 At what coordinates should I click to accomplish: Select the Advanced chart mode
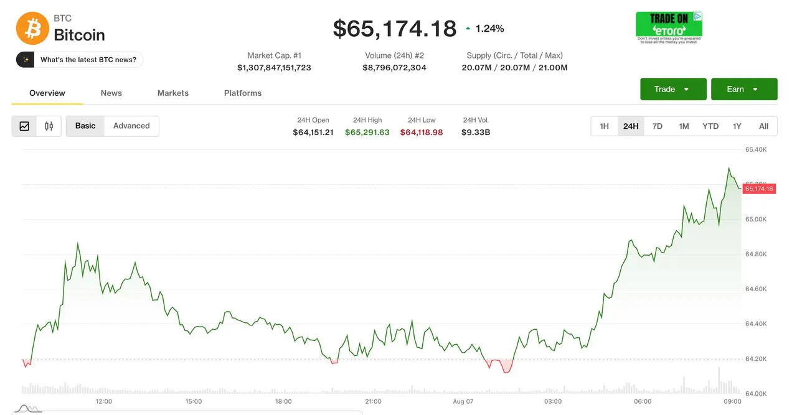(131, 126)
